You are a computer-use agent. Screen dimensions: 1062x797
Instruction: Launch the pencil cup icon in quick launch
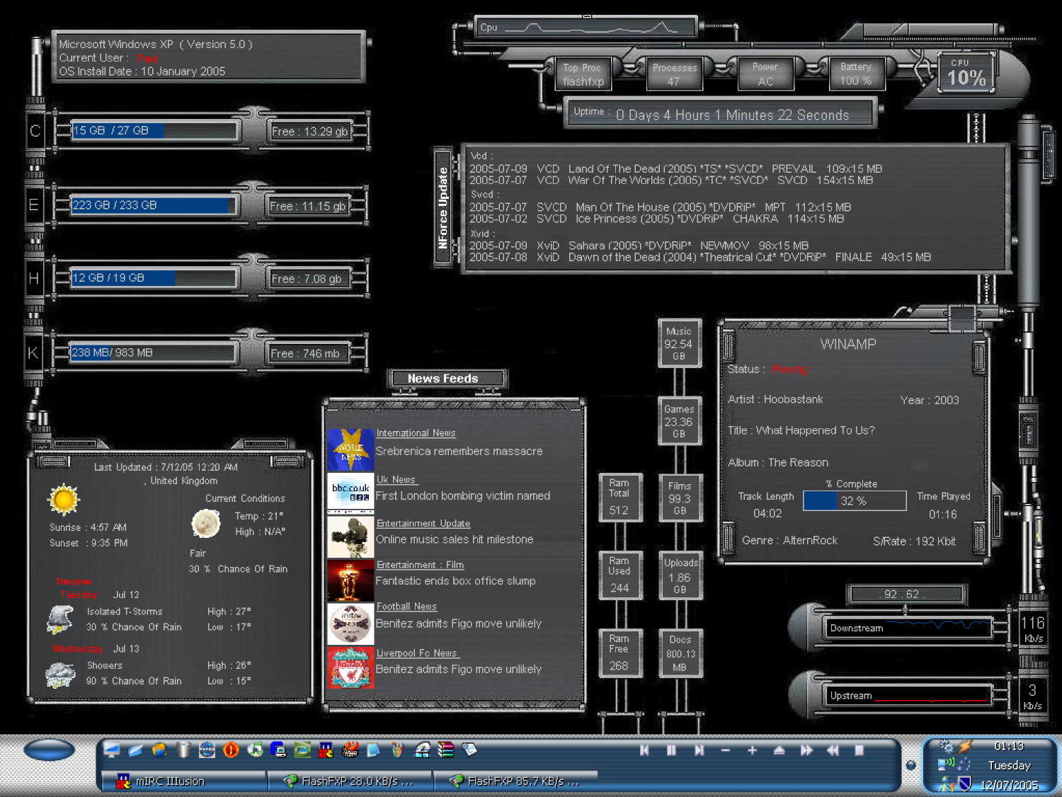click(397, 750)
